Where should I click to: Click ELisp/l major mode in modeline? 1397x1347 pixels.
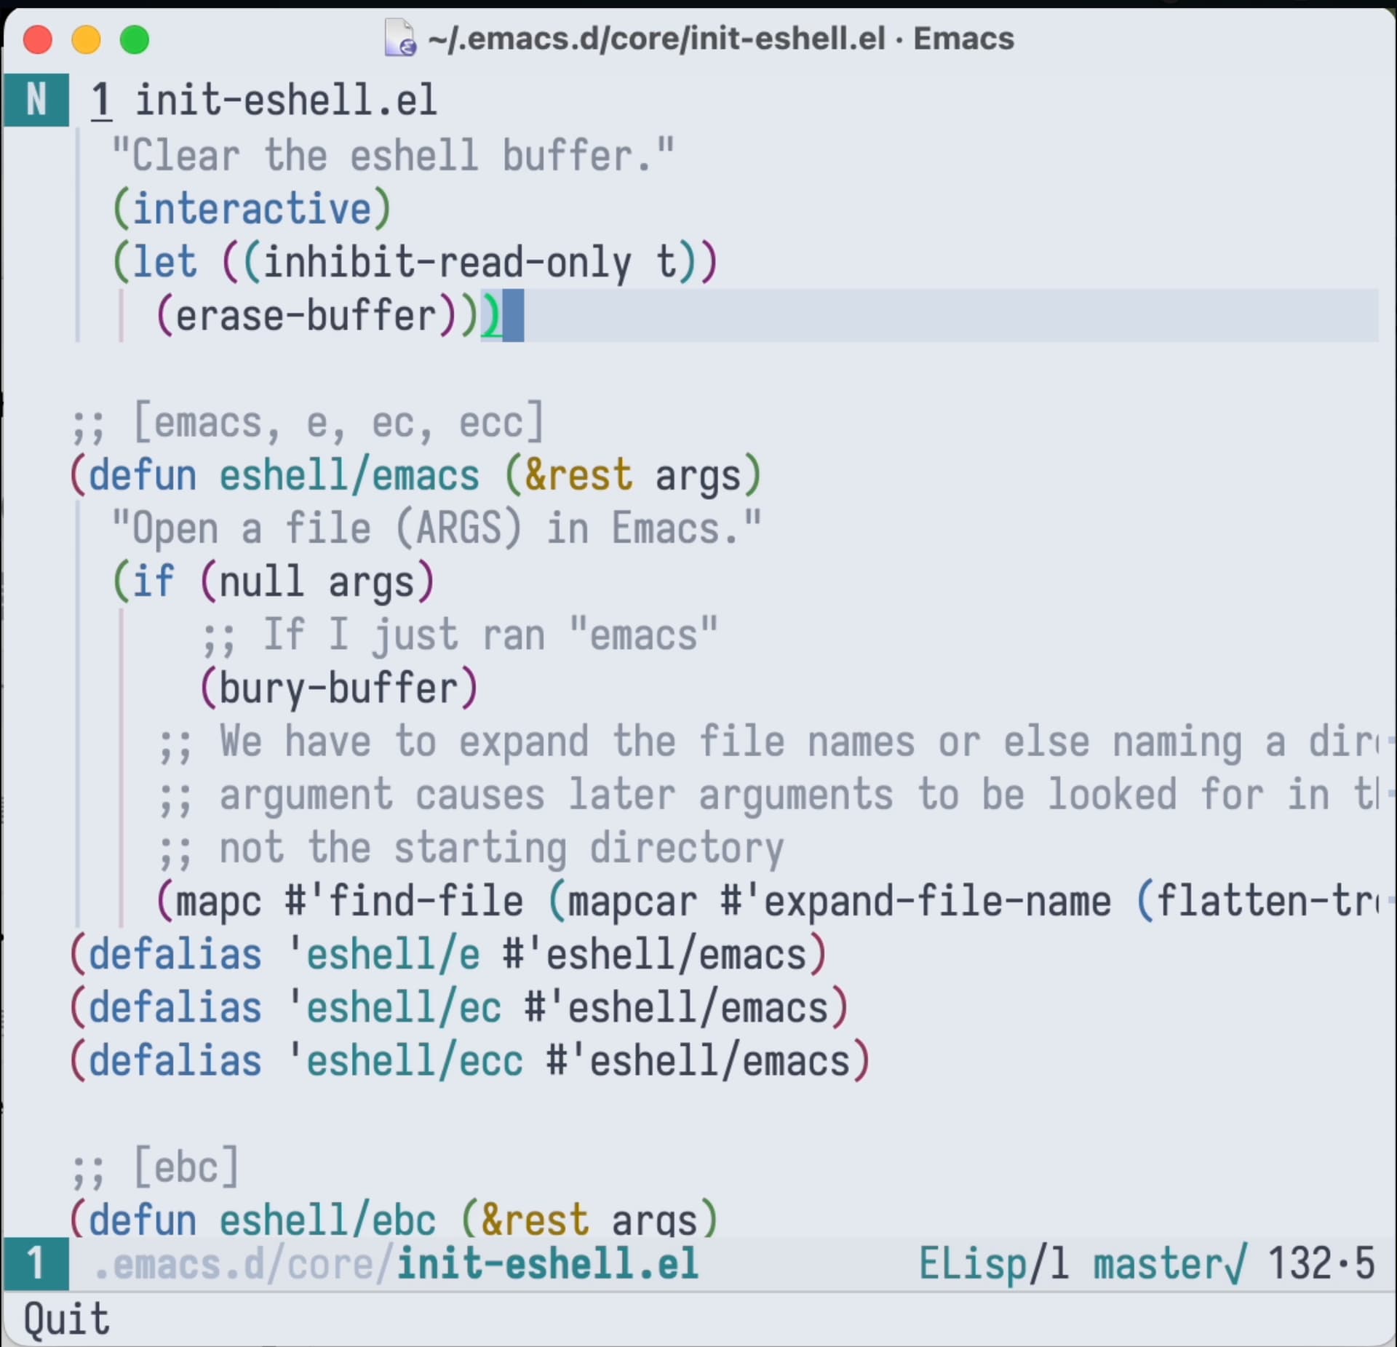993,1264
